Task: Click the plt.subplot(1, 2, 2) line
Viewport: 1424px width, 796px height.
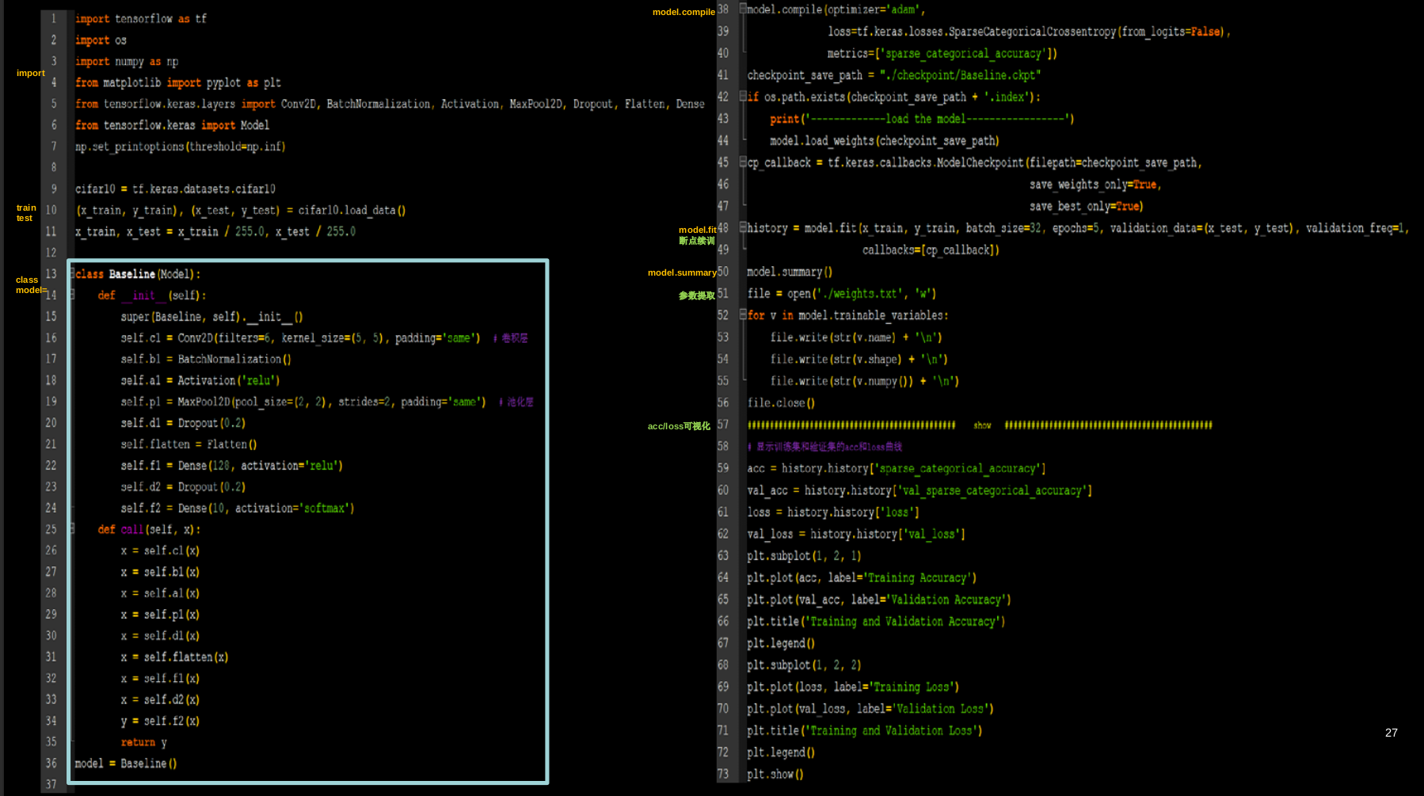Action: click(804, 665)
